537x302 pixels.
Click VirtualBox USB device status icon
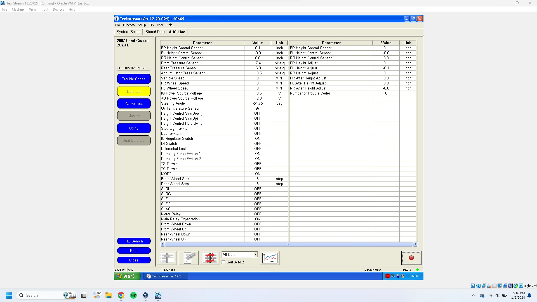point(489,286)
